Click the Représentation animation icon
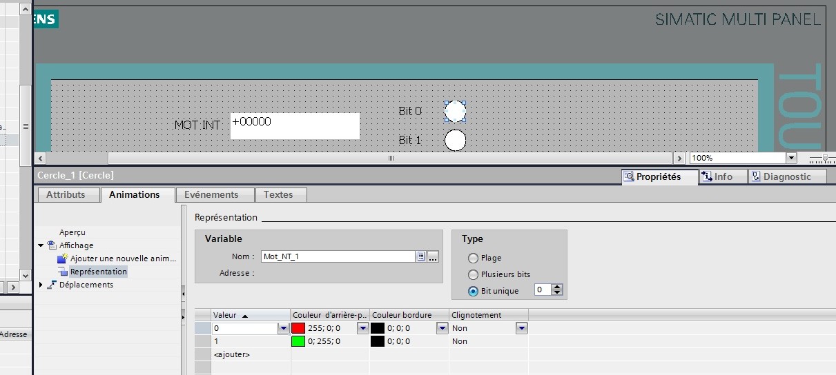836x375 pixels. point(64,272)
